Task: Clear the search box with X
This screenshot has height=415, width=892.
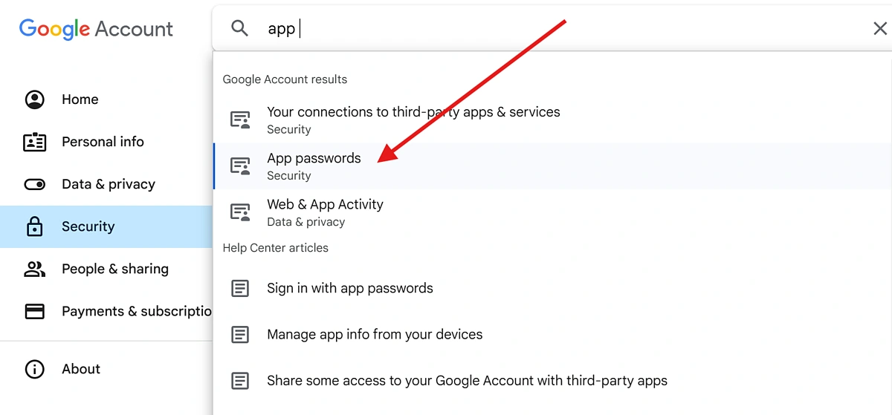Action: click(x=879, y=29)
